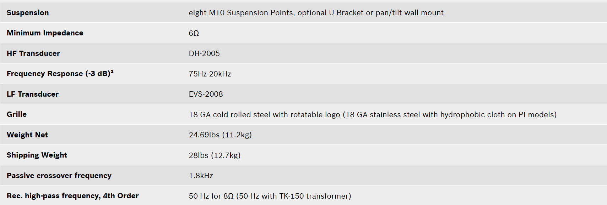607x205 pixels.
Task: Click the Weight Net label
Action: (x=27, y=135)
